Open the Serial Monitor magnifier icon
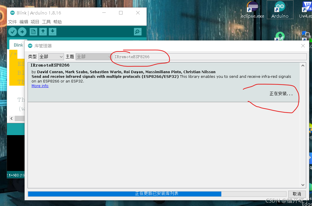Screen dimensions: 312x206 coord(138,32)
